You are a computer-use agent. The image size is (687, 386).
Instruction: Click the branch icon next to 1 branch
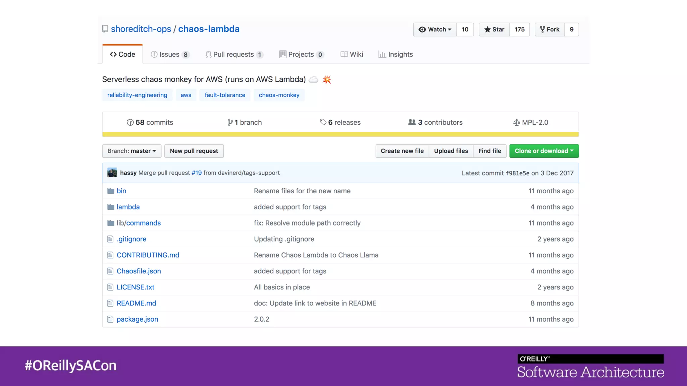[x=230, y=123]
